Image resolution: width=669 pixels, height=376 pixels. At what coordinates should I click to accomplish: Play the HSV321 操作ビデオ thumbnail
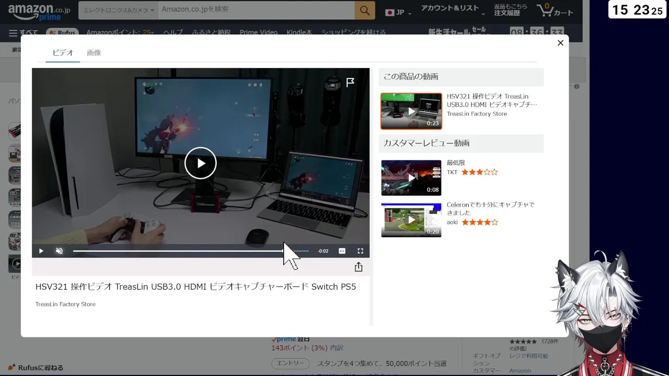click(x=411, y=111)
